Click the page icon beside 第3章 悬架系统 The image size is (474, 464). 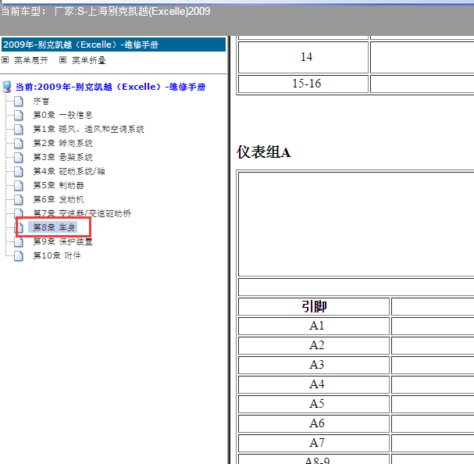(19, 158)
